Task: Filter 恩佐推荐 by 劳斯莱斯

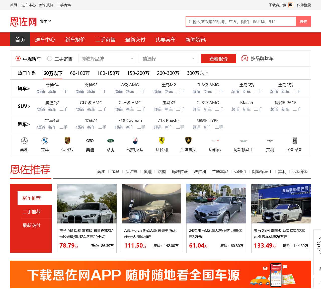Action: (300, 171)
